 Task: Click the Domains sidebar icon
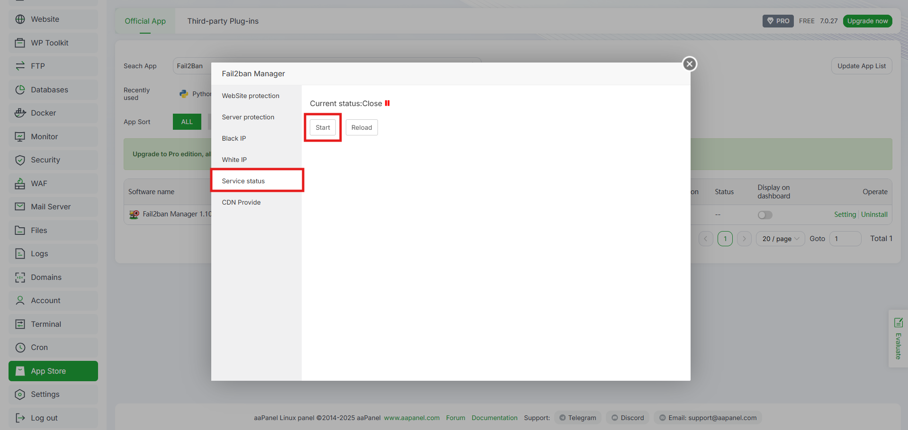20,277
